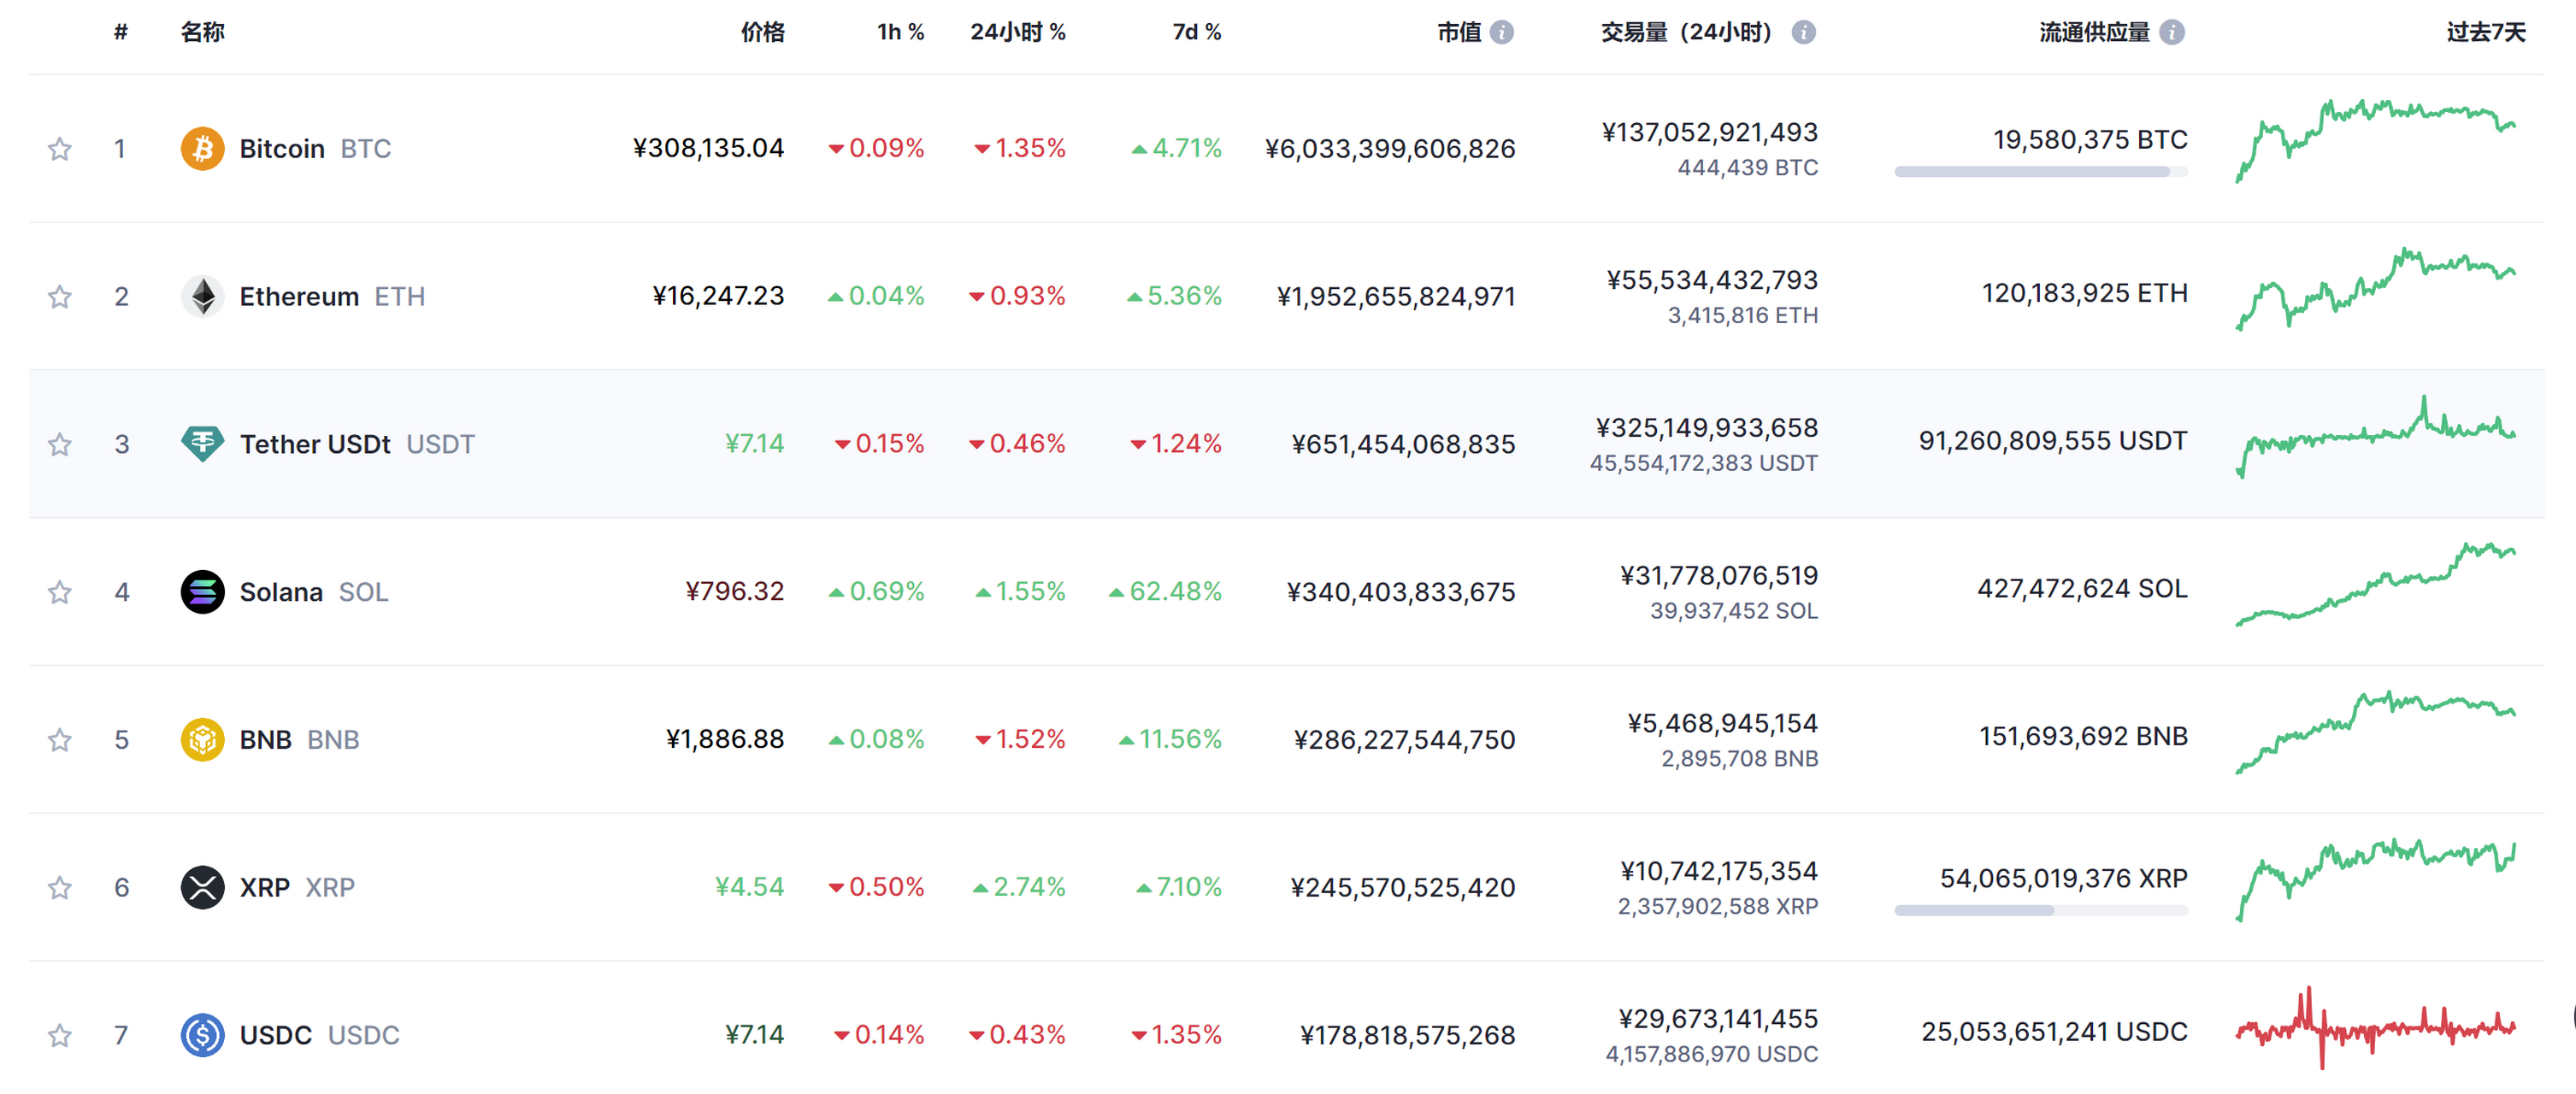The height and width of the screenshot is (1094, 2576).
Task: Click Bitcoin market cap ¥6,033,399,606,826
Action: click(x=1389, y=149)
